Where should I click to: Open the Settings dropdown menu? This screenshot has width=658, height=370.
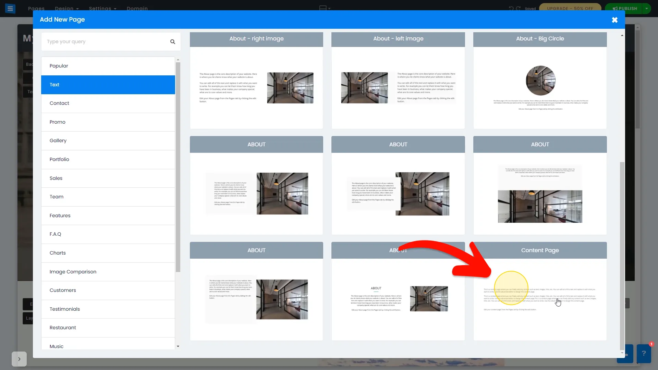102,8
